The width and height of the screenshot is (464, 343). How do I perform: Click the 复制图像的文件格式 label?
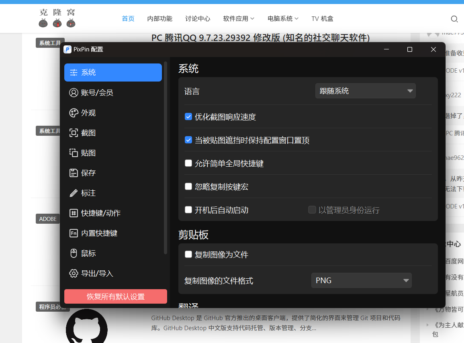click(x=219, y=281)
